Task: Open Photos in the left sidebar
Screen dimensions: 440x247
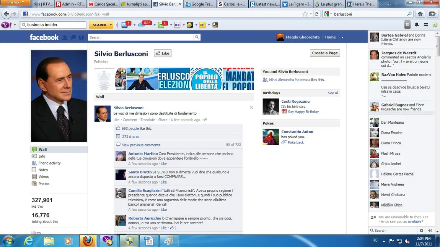Action: click(44, 184)
